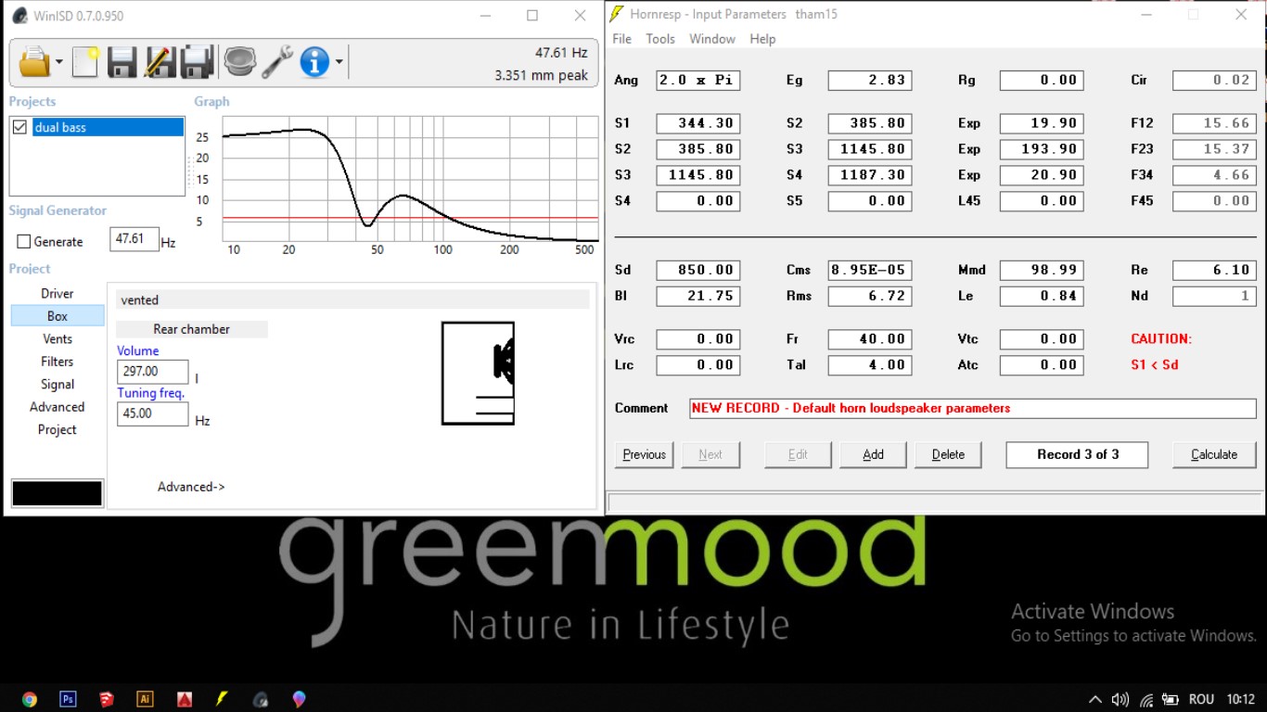Uncheck the dual bass project checkbox

click(19, 127)
